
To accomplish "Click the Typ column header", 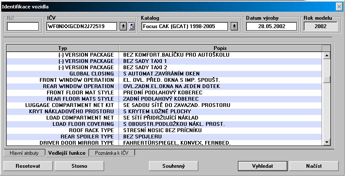I will [x=63, y=48].
